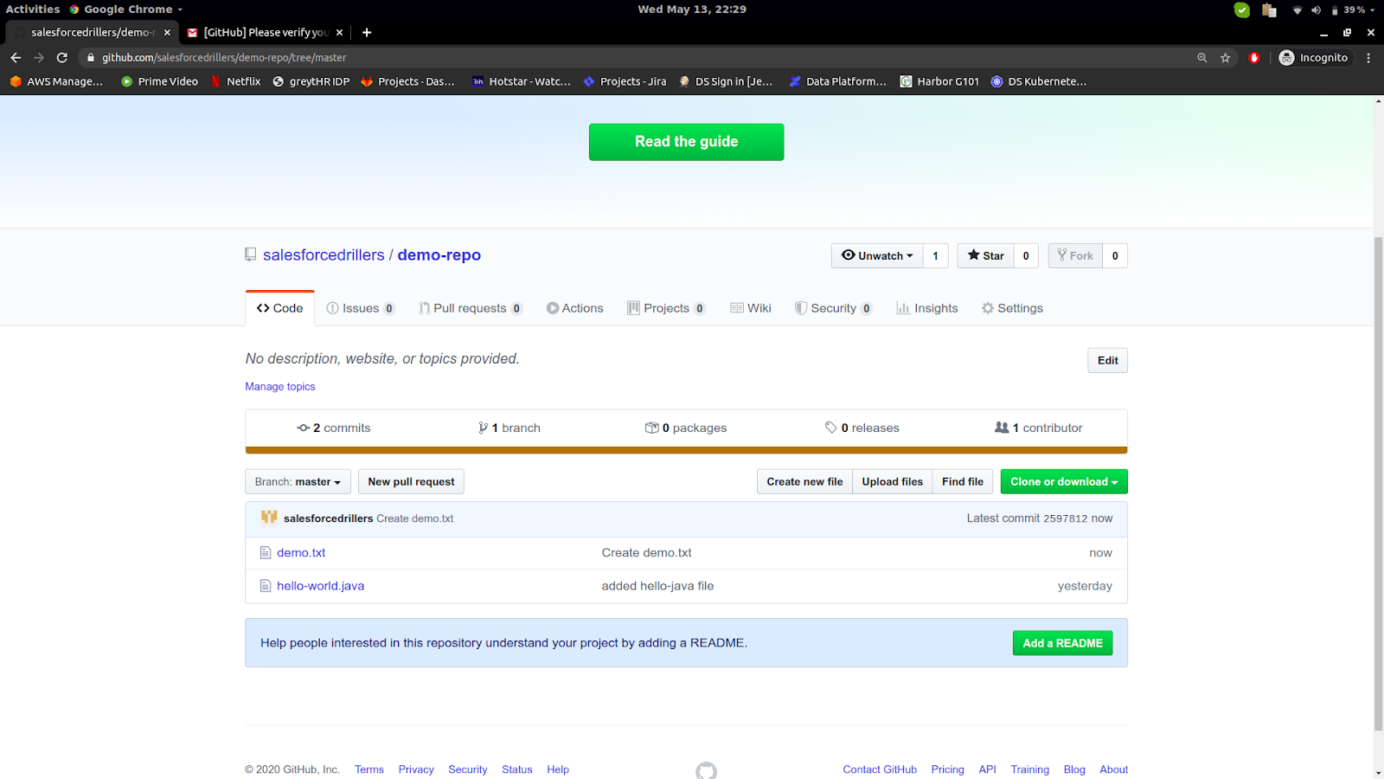Click New pull request button
Viewport: 1384px width, 779px height.
[411, 482]
